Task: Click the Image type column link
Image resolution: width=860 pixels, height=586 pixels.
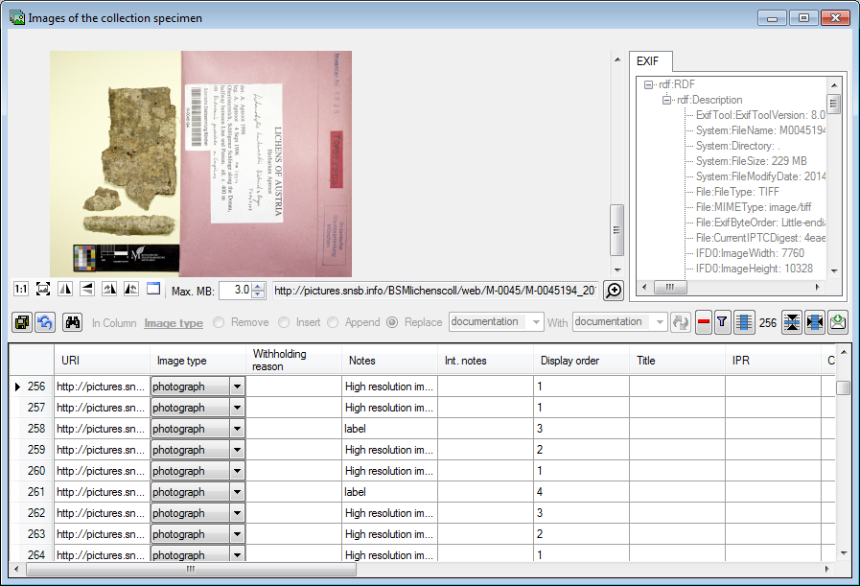Action: 174,323
